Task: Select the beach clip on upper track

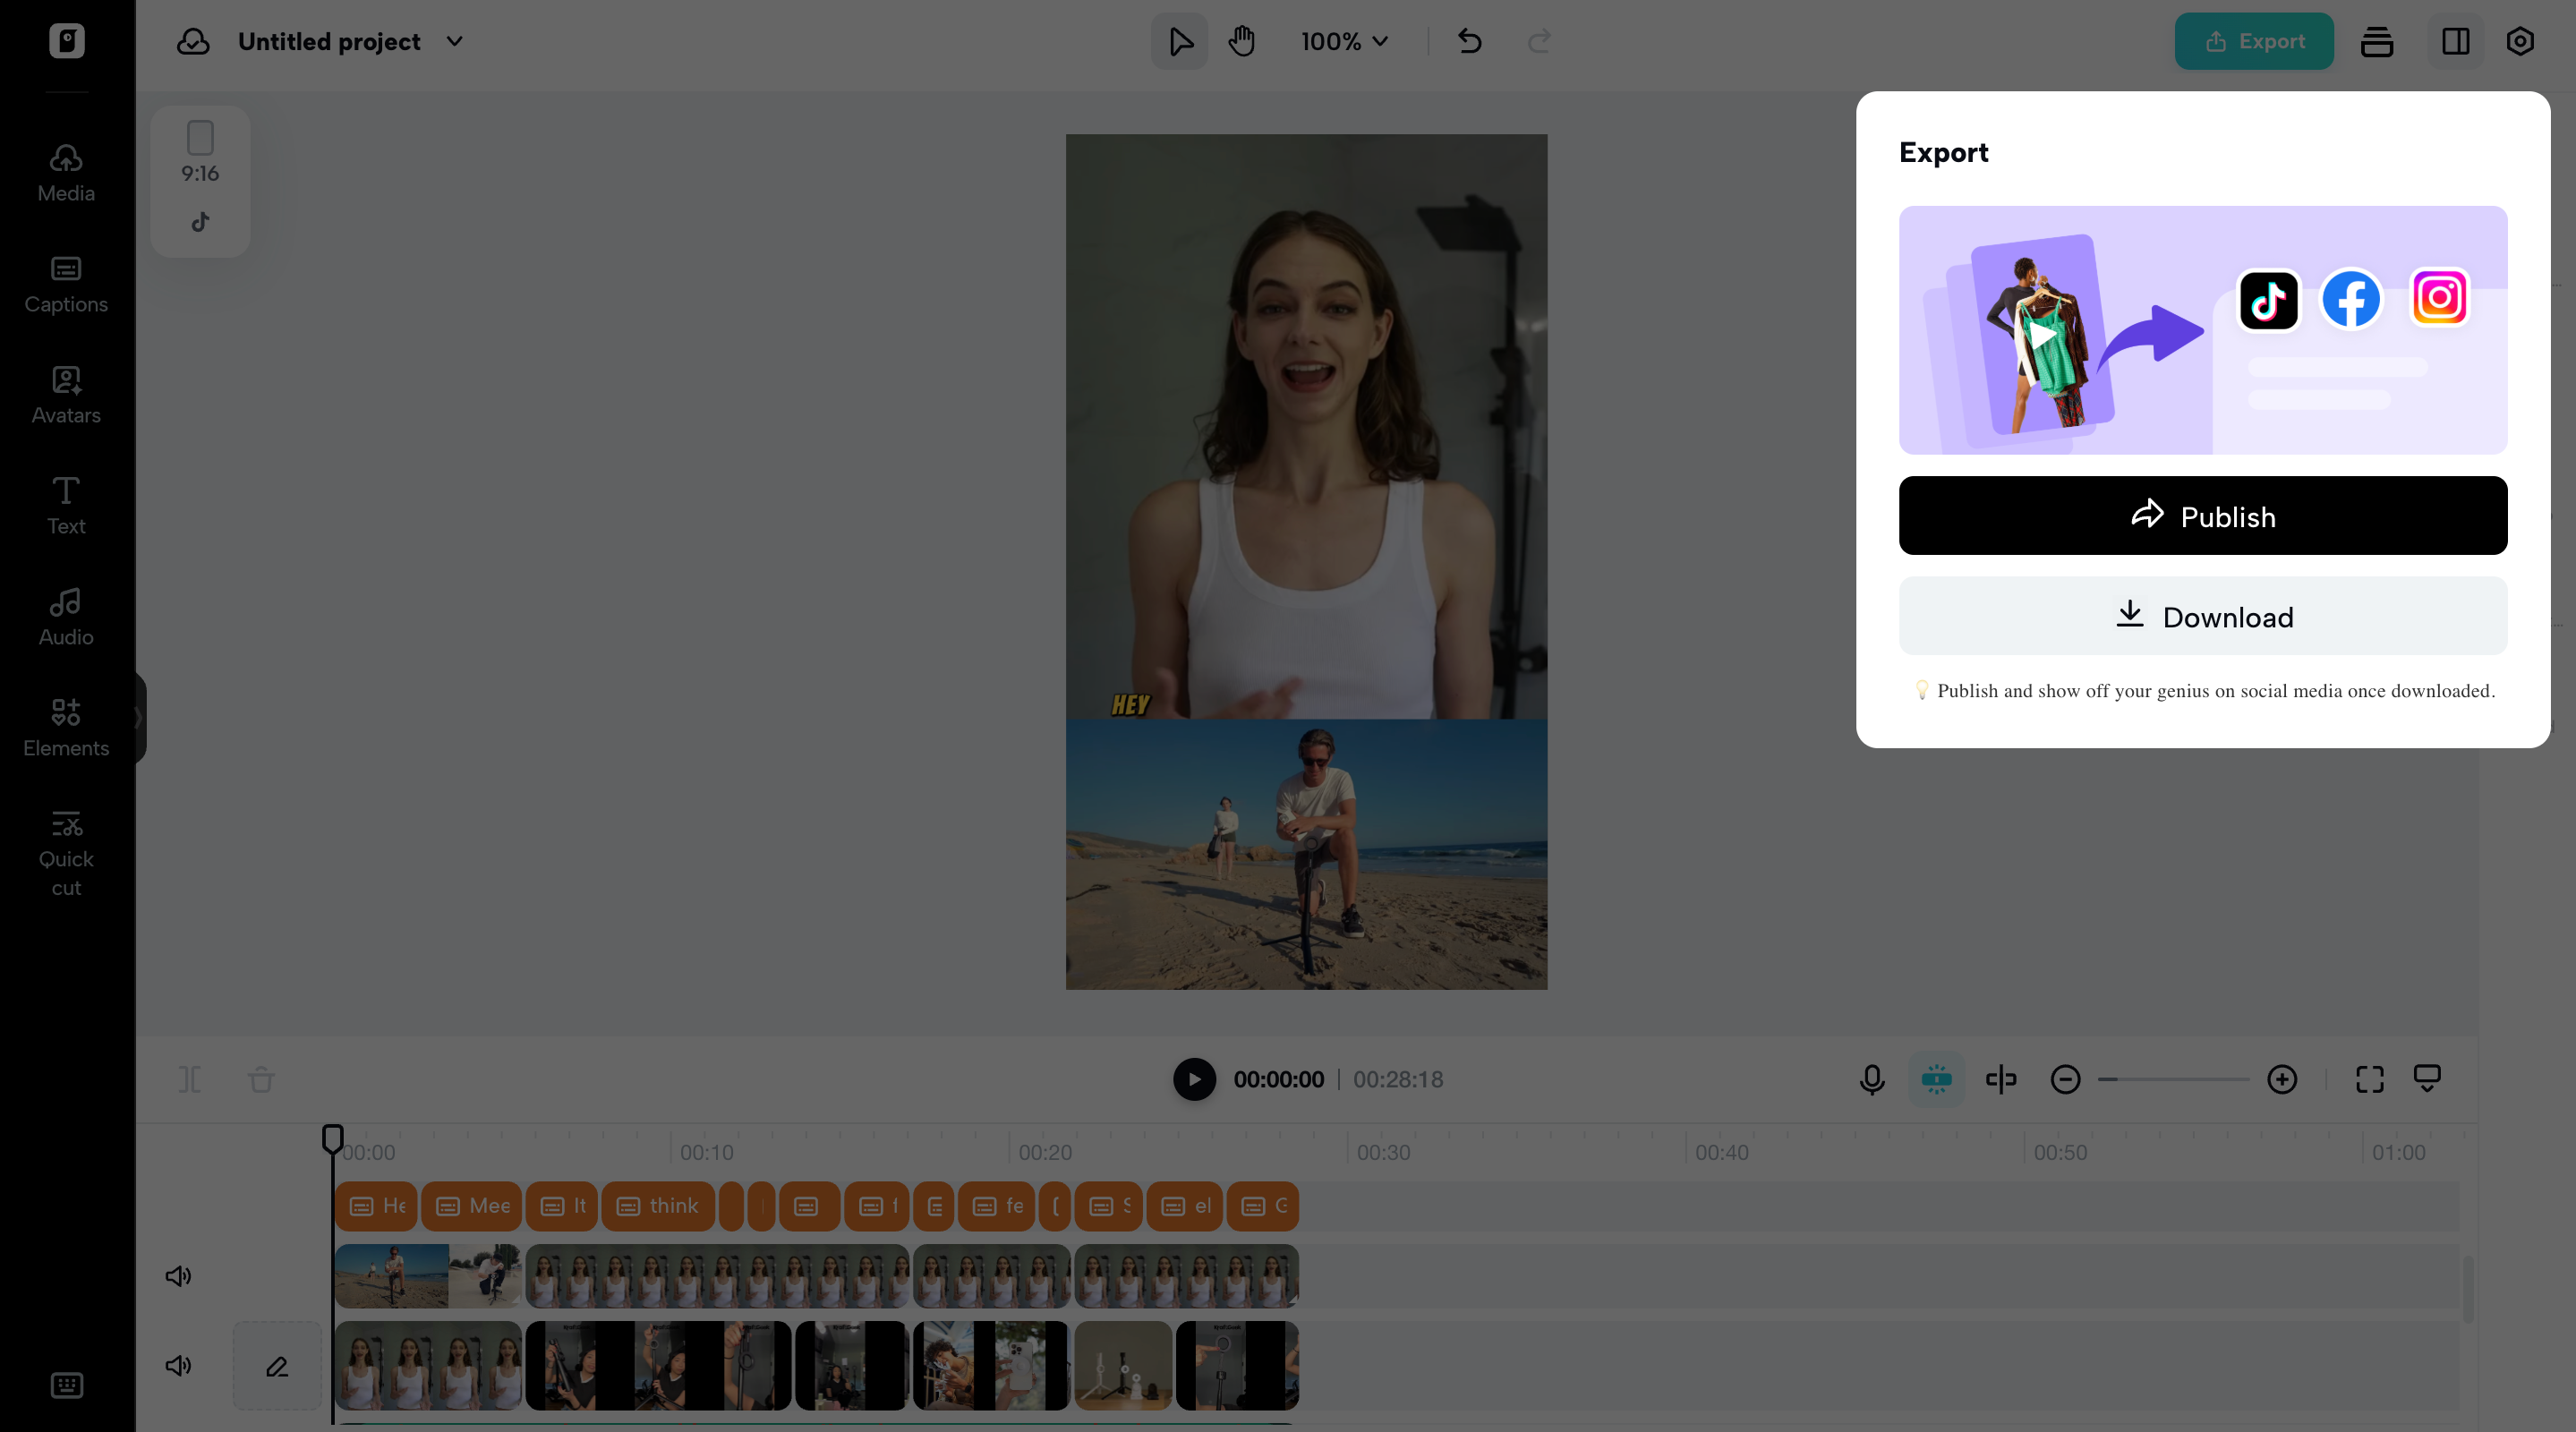Action: pos(428,1276)
